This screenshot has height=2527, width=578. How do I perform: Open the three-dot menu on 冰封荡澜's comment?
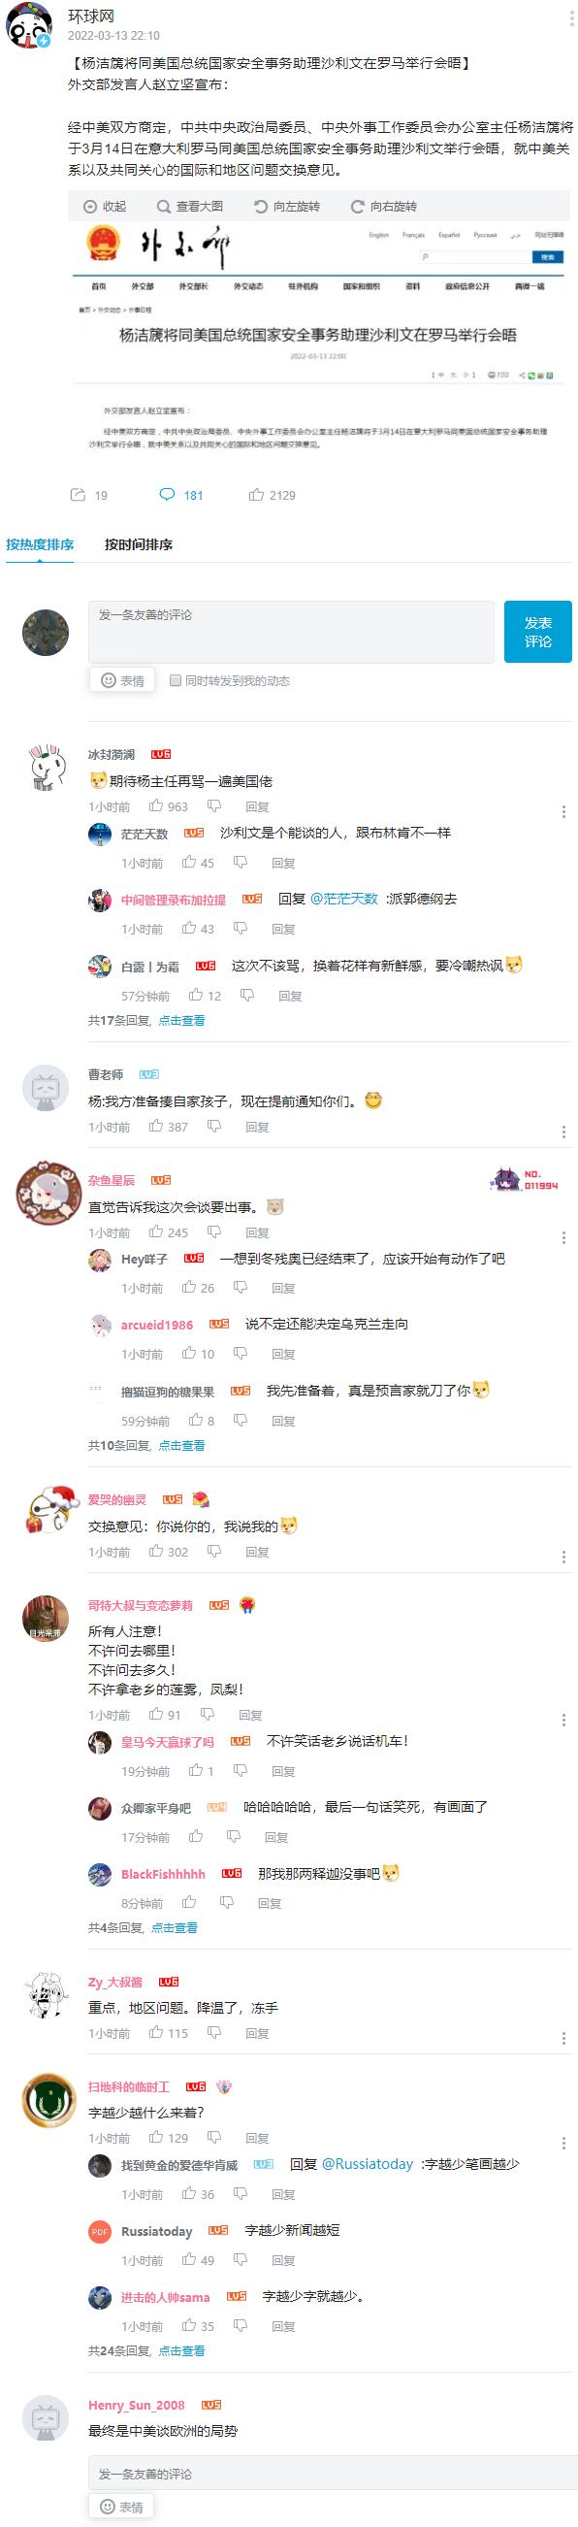click(x=563, y=811)
